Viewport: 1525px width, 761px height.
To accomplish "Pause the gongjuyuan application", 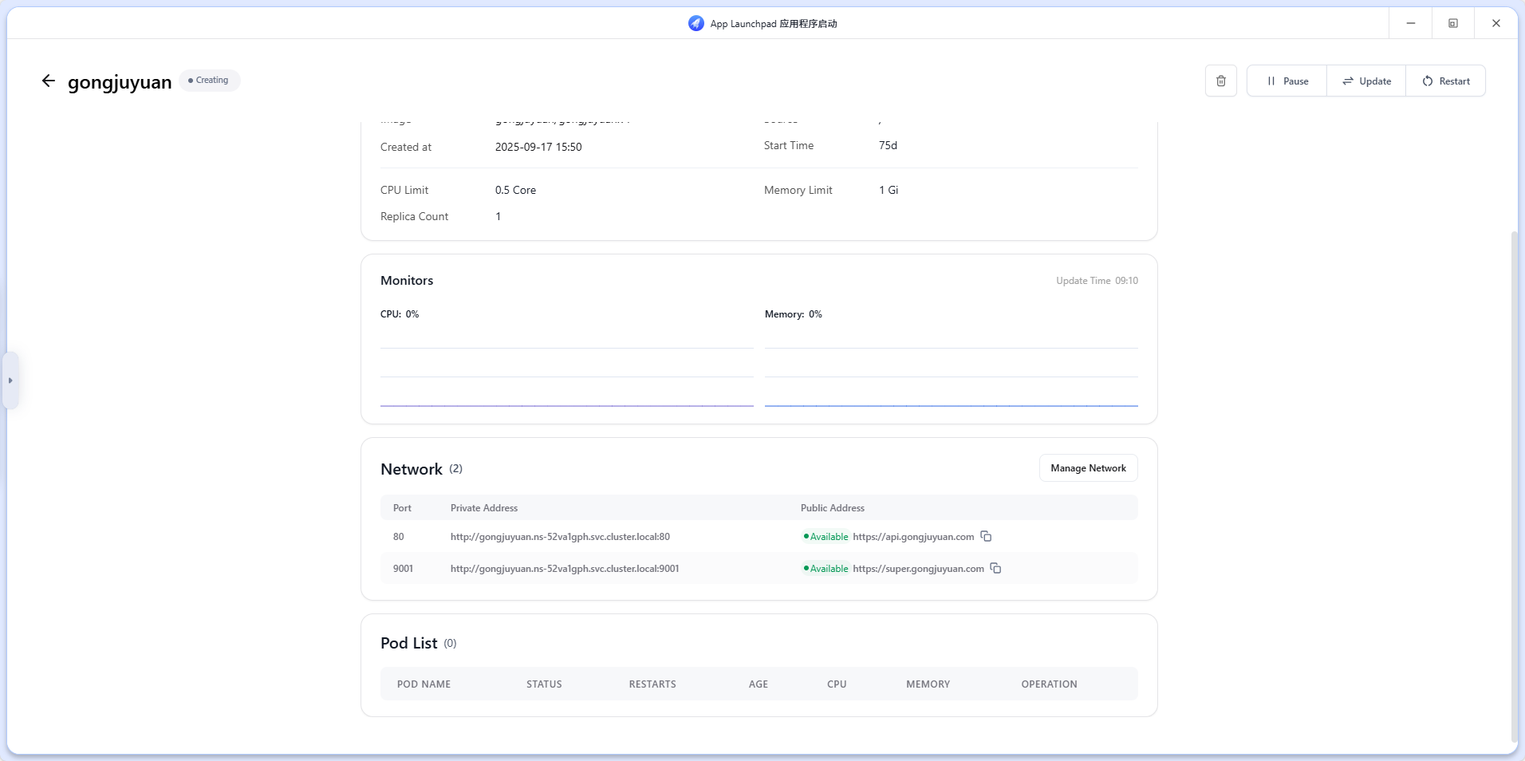I will (x=1287, y=81).
